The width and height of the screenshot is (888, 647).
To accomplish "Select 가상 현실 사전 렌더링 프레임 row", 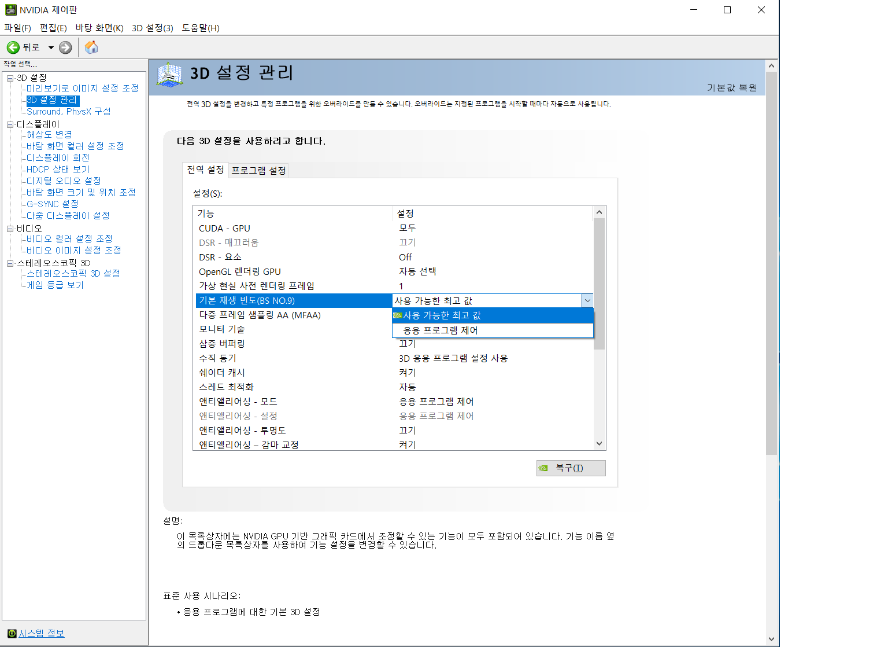I will 394,286.
